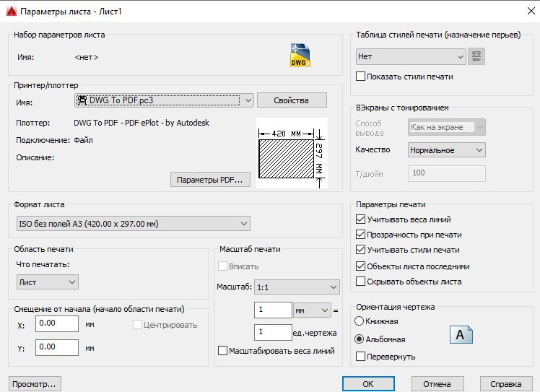Image resolution: width=540 pixels, height=392 pixels.
Task: Click the Просмотр... button
Action: tap(35, 384)
